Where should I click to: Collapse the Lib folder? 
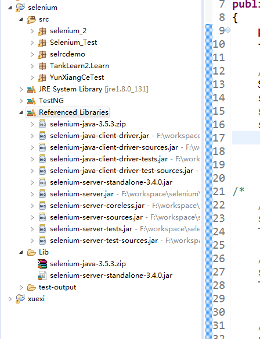[21, 252]
